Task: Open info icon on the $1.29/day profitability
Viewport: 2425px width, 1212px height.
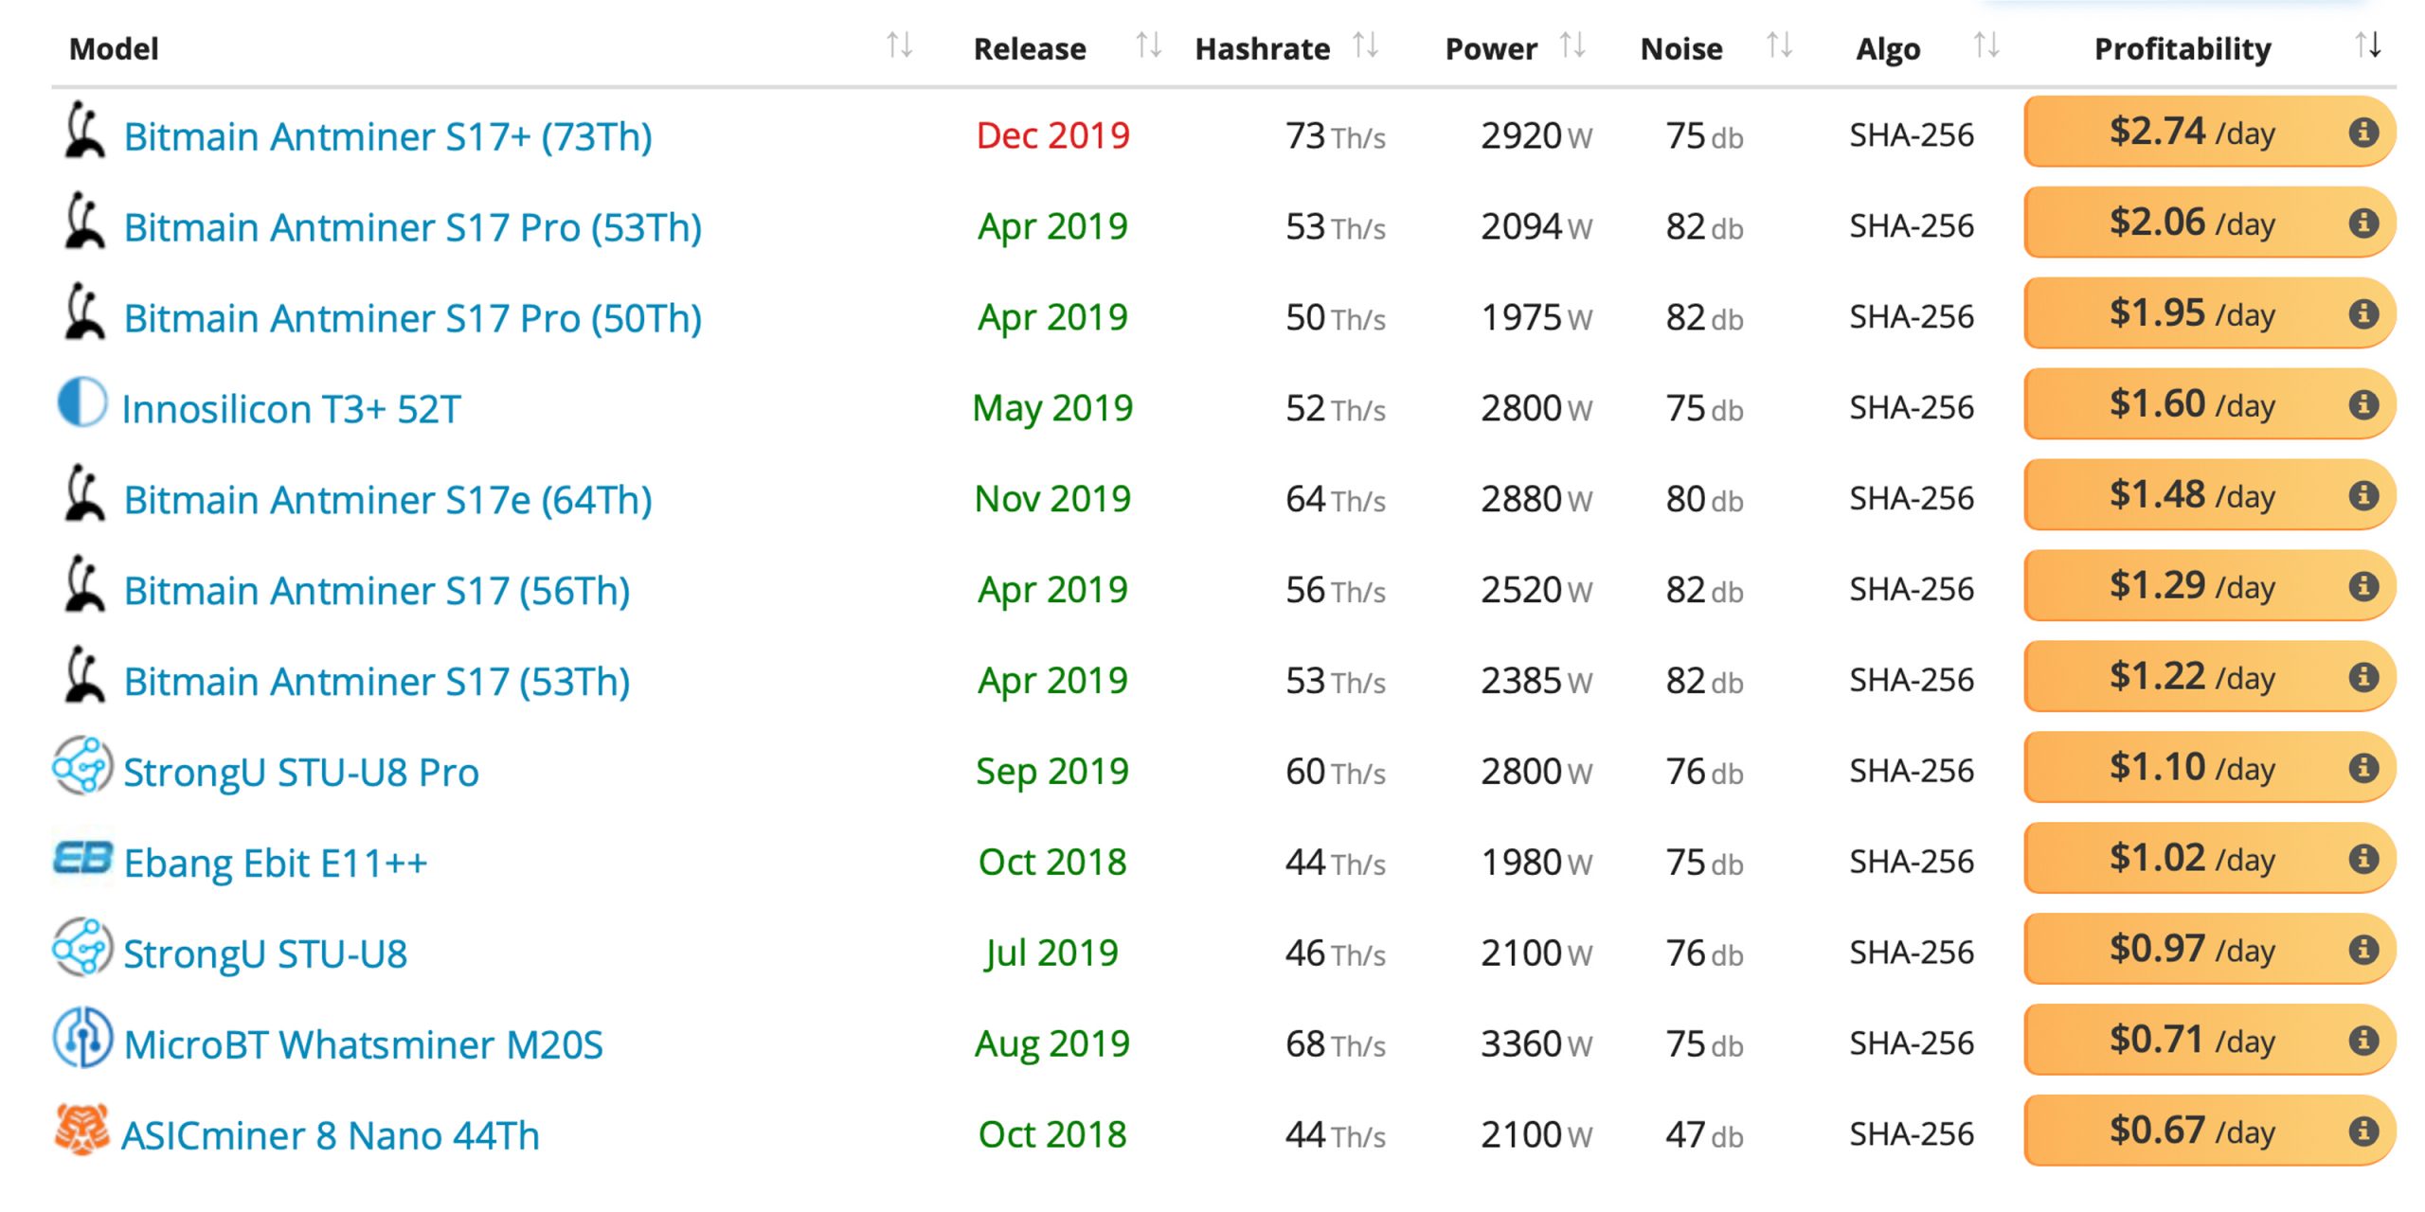Action: (x=2363, y=586)
